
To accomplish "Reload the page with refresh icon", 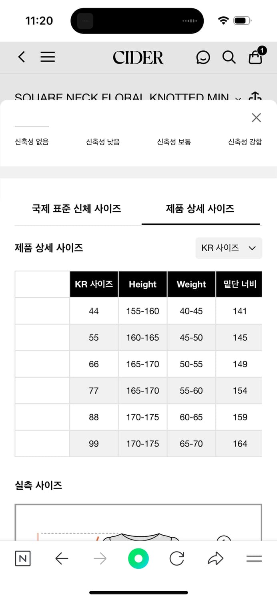I will [177, 558].
